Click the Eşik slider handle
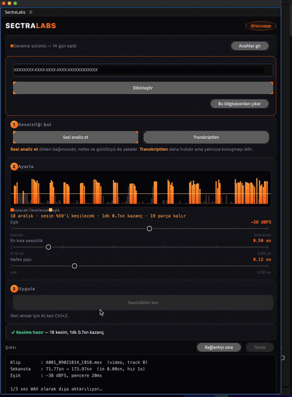The width and height of the screenshot is (292, 397). tap(149, 228)
